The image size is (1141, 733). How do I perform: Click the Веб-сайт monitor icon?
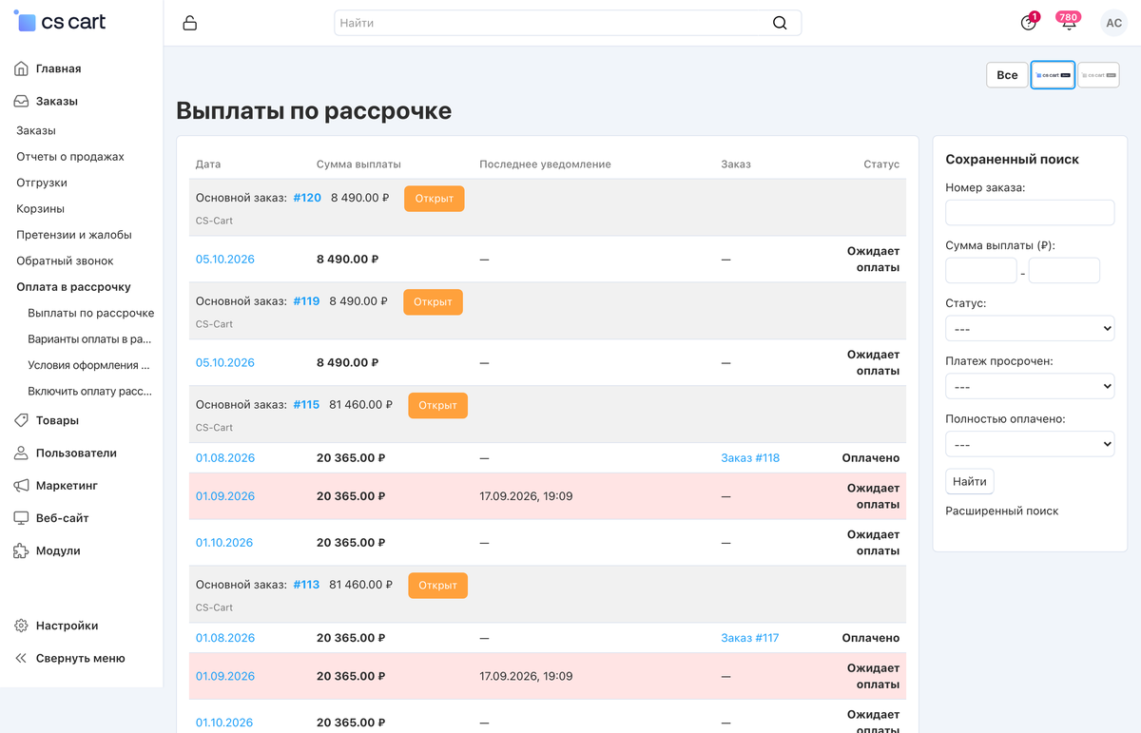(x=21, y=518)
